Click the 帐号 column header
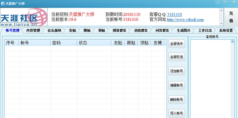 34,43
